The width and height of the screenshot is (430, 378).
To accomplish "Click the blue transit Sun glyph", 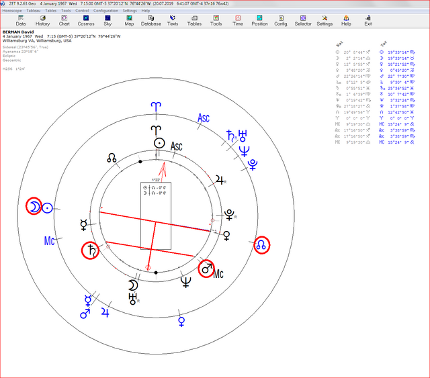I will [48, 208].
